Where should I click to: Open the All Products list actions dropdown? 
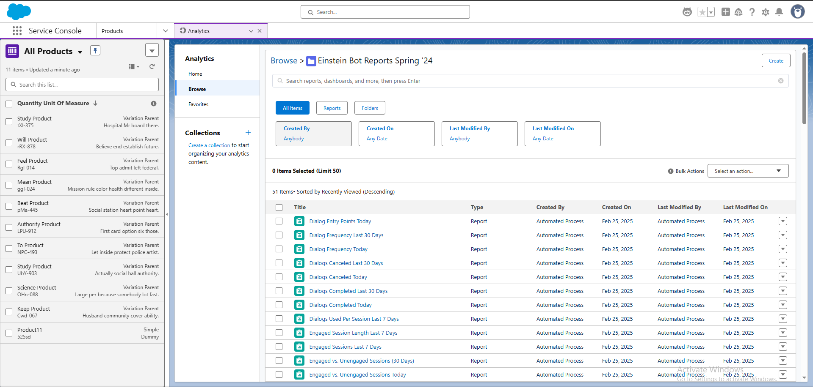click(152, 50)
